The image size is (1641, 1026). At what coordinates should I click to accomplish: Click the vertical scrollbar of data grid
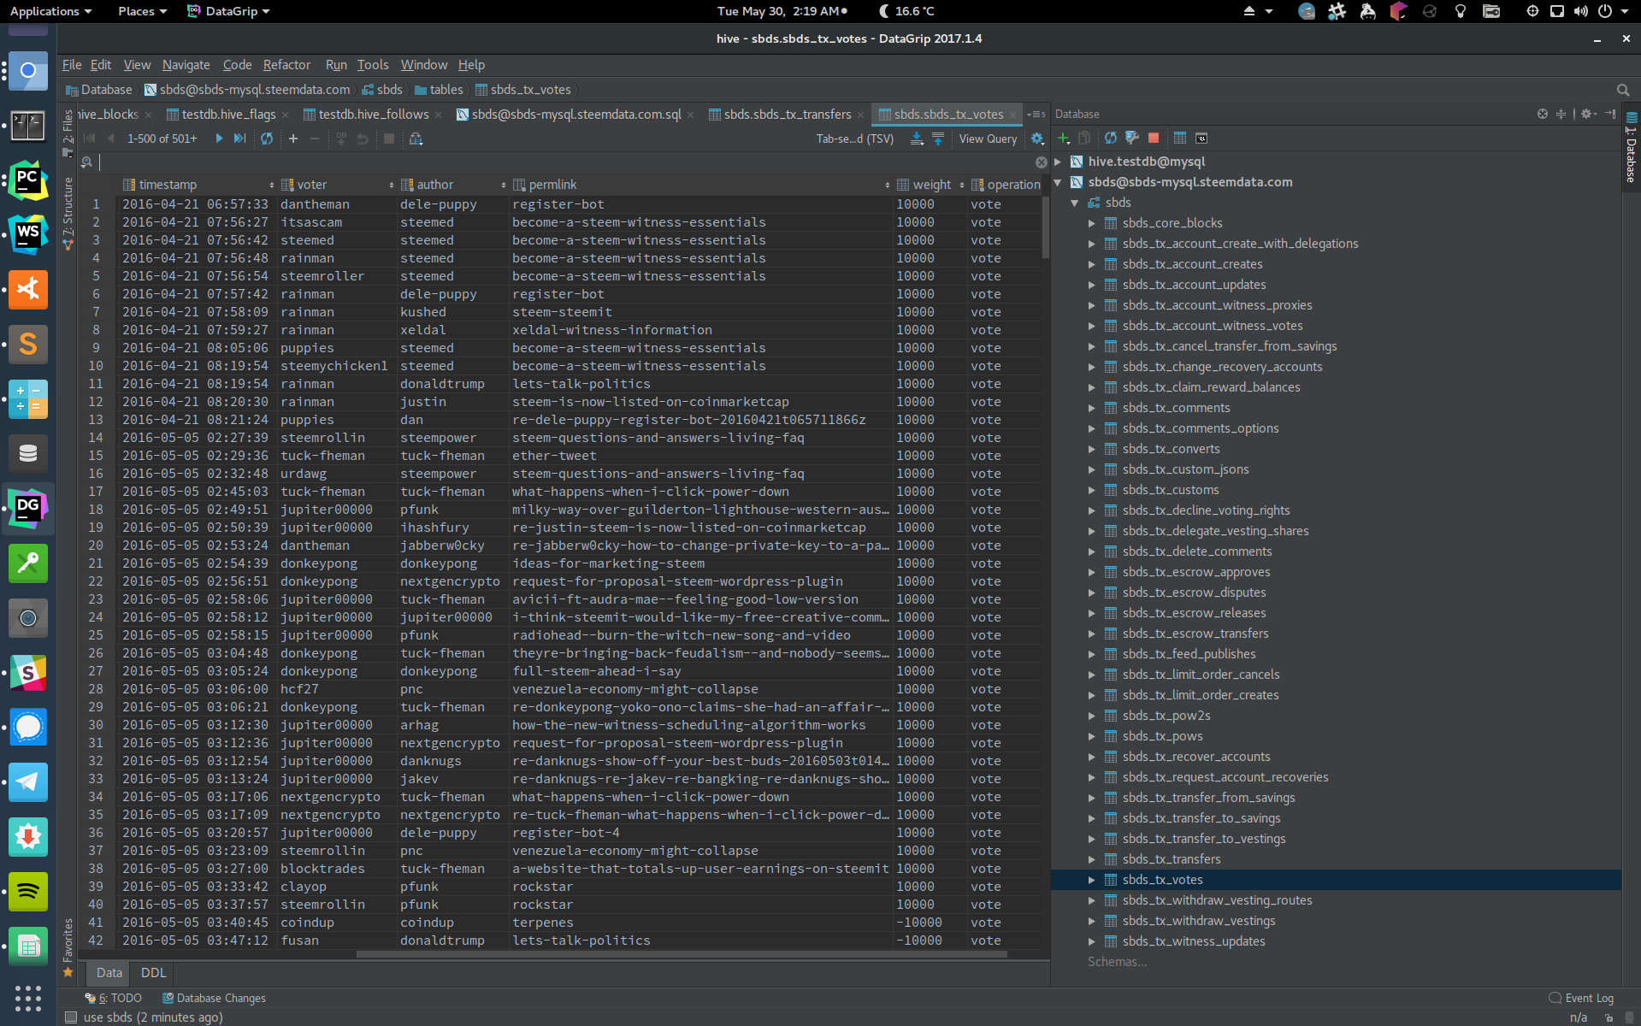click(x=1045, y=227)
